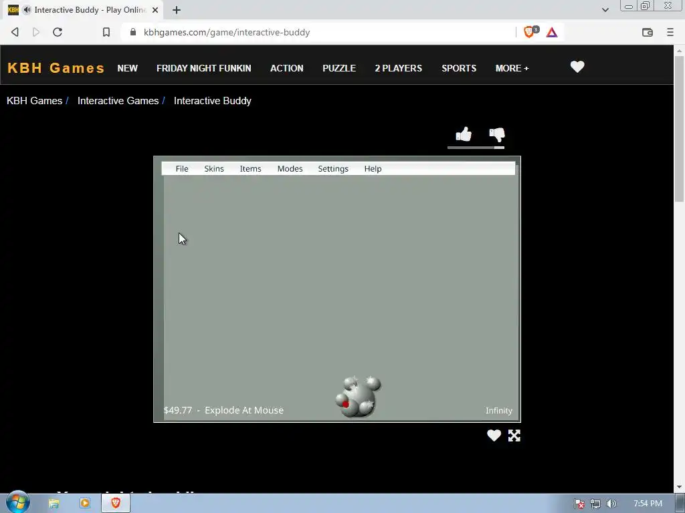Favorite the game with heart below game
Image resolution: width=685 pixels, height=513 pixels.
click(x=494, y=436)
